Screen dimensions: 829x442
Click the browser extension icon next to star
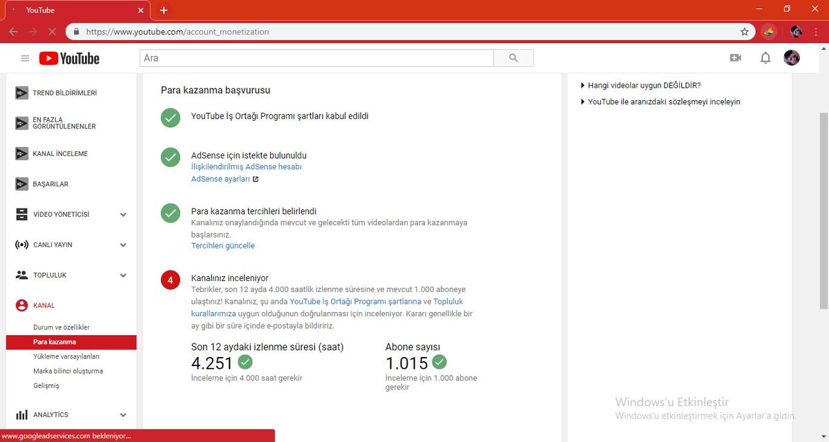(768, 32)
